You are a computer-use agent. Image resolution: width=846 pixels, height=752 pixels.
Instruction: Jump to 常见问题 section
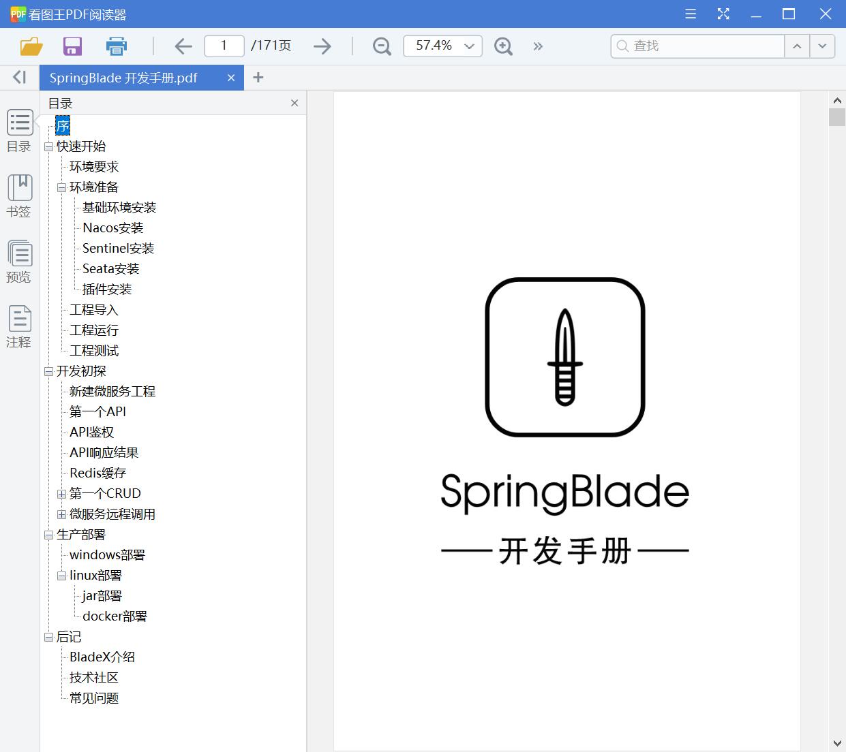(x=94, y=698)
